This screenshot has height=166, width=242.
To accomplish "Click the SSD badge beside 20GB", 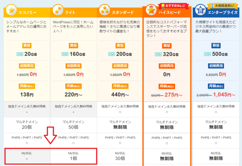I will (x=19, y=54).
